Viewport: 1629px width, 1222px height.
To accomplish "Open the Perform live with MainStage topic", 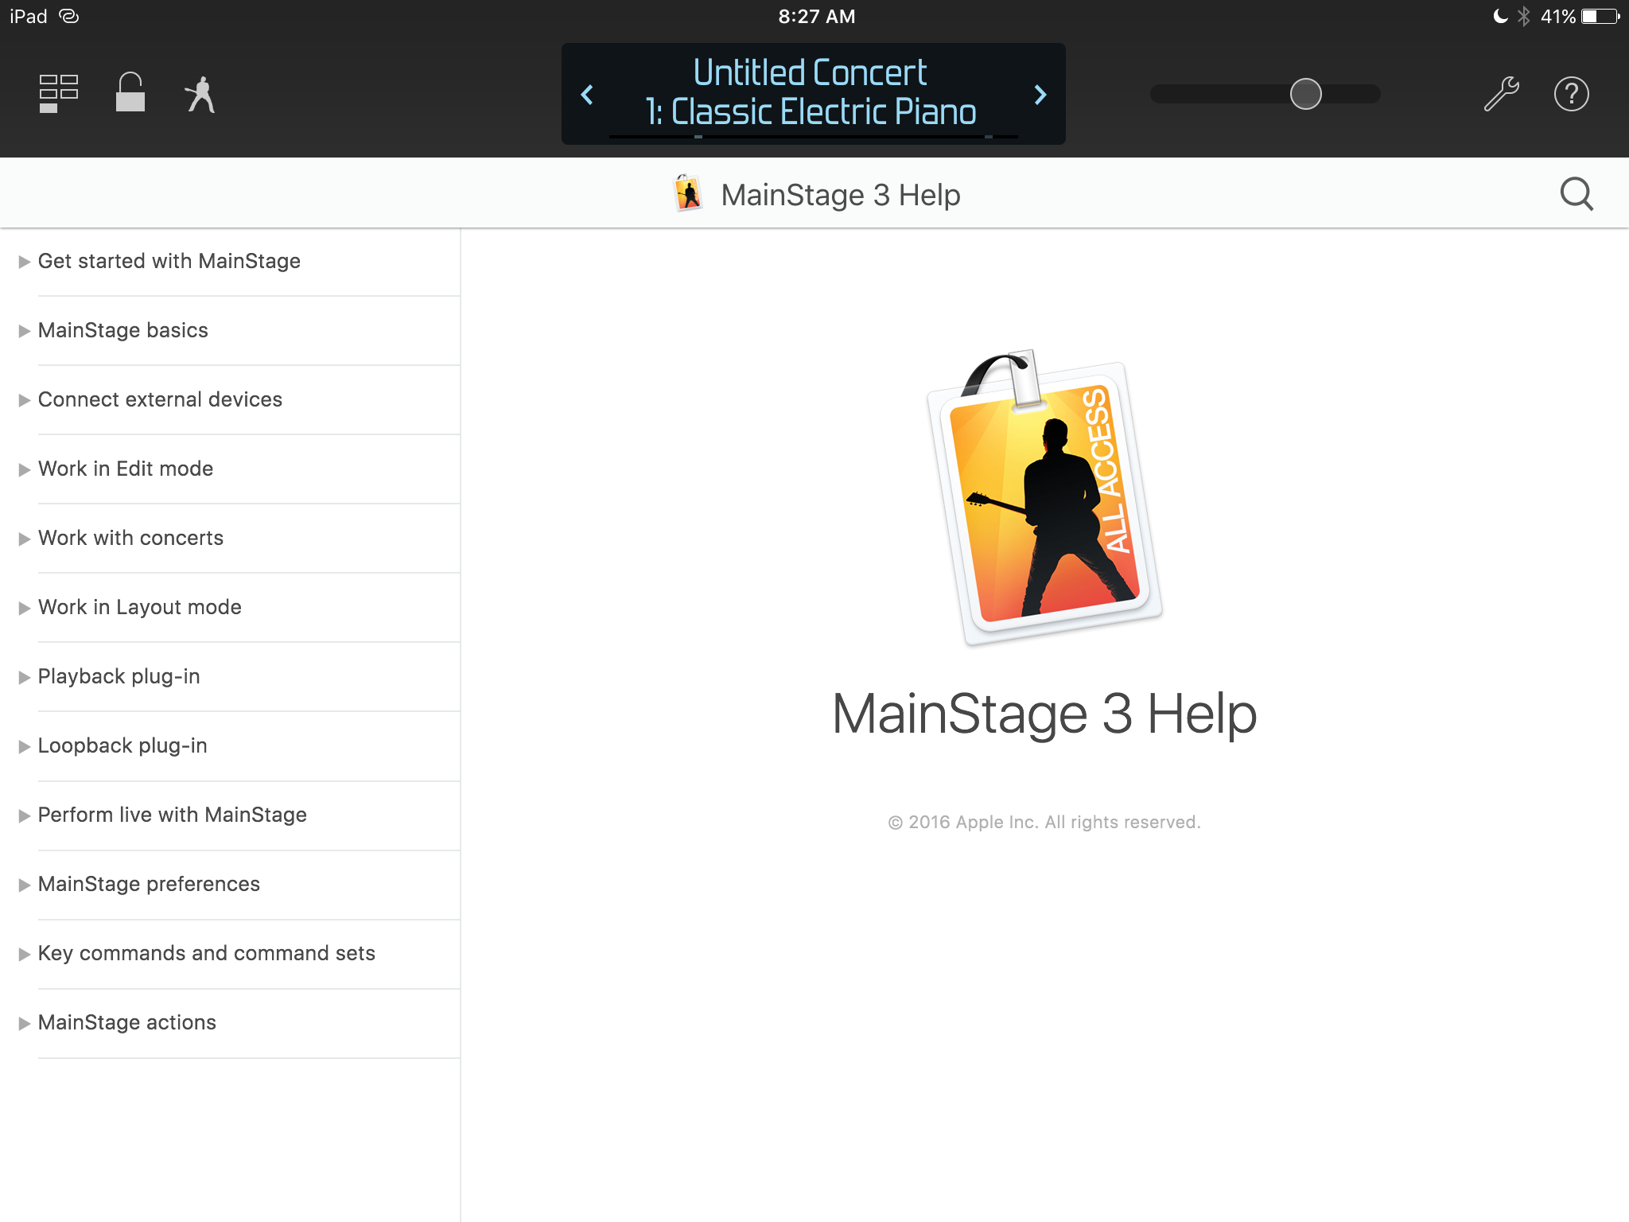I will 172,815.
